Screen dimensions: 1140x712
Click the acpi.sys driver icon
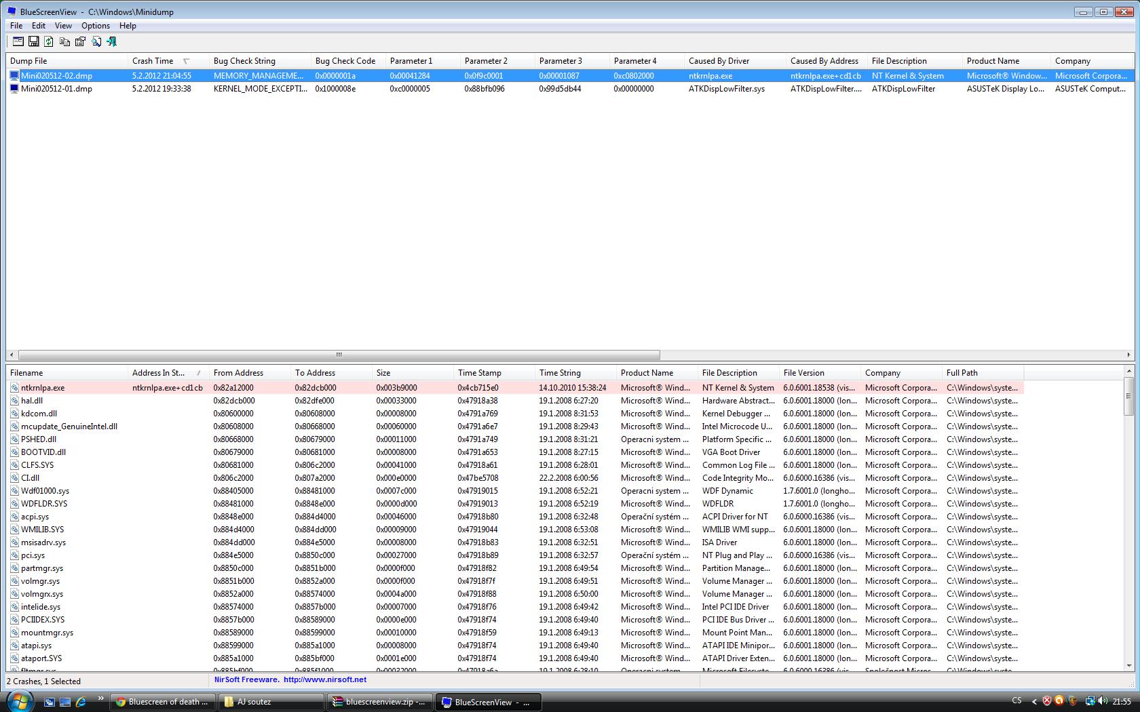pyautogui.click(x=14, y=517)
